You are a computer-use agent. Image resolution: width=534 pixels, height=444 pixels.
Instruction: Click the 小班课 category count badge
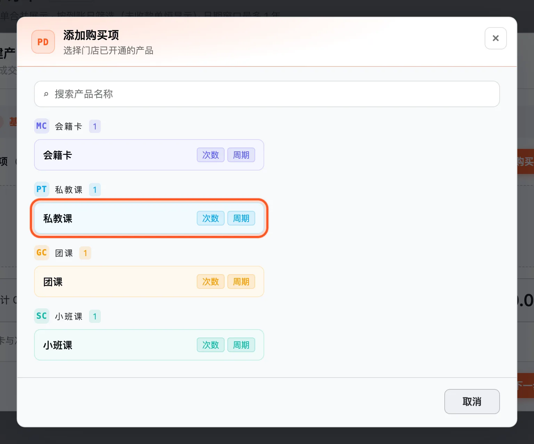[x=95, y=316]
